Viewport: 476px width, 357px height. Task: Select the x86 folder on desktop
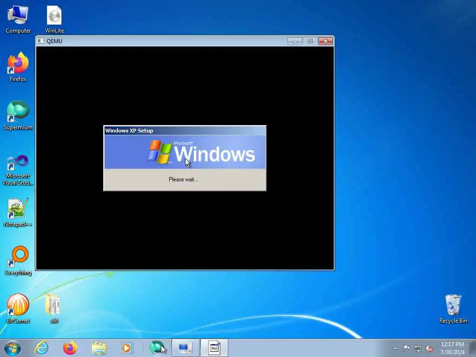coord(54,309)
